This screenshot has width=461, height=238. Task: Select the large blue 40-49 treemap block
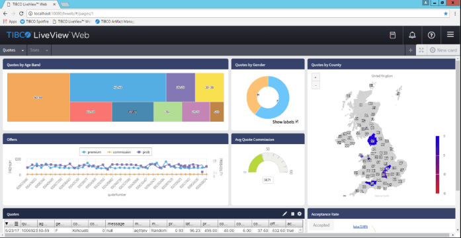[118, 87]
